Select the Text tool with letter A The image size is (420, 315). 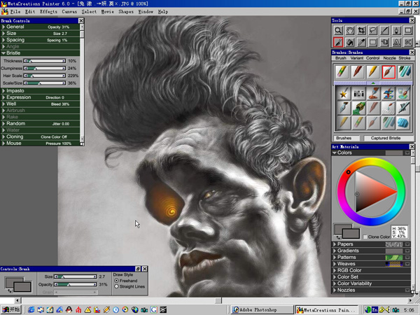pyautogui.click(x=396, y=42)
